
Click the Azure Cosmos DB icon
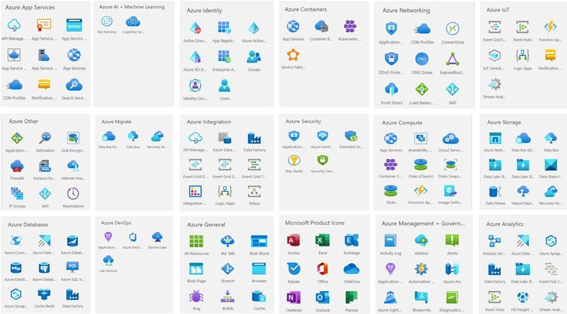coord(16,240)
